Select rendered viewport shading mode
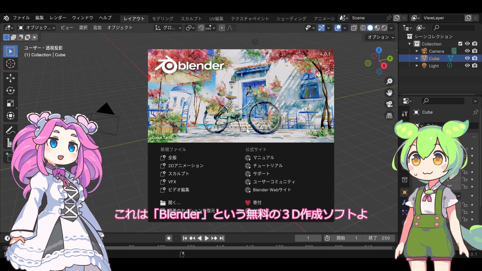 pos(384,28)
